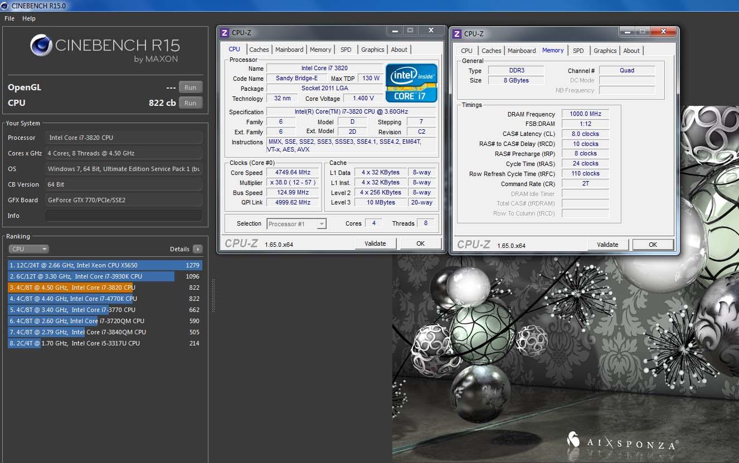The width and height of the screenshot is (739, 463).
Task: Click OK in the left CPU-Z window
Action: [x=421, y=243]
